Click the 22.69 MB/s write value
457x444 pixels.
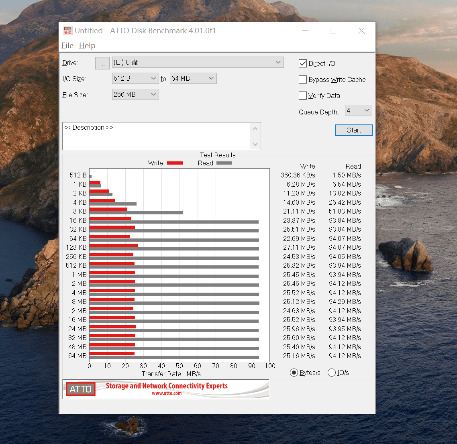coord(299,238)
